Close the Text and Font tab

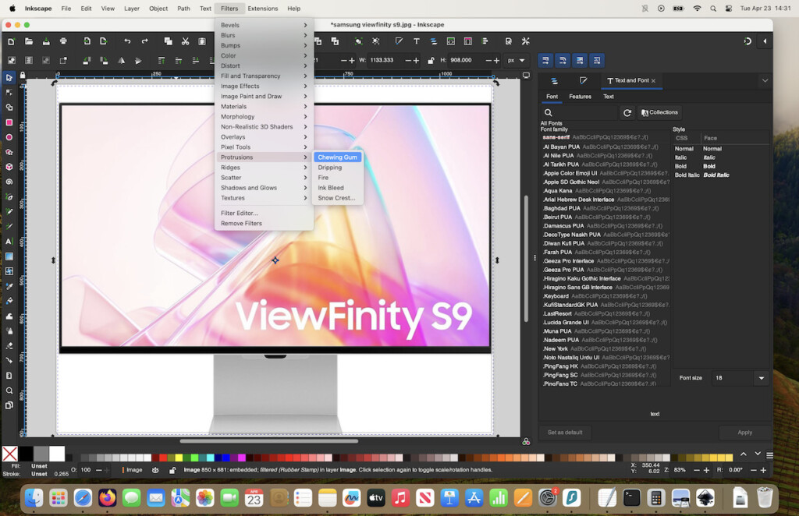click(653, 81)
